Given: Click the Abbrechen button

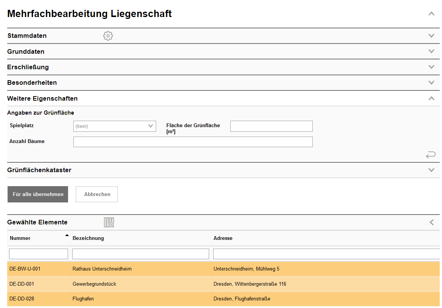Looking at the screenshot, I should (96, 194).
